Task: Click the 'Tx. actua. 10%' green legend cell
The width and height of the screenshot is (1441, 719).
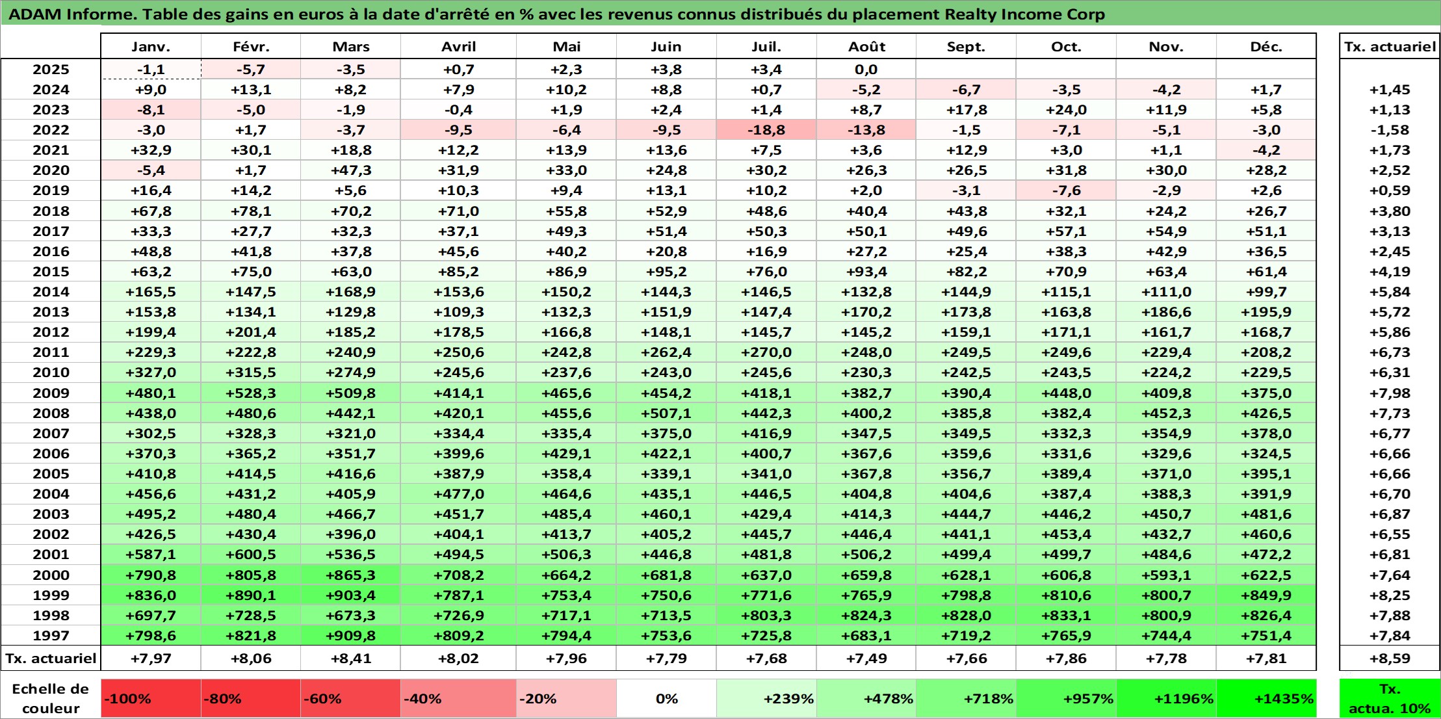Action: (x=1390, y=699)
